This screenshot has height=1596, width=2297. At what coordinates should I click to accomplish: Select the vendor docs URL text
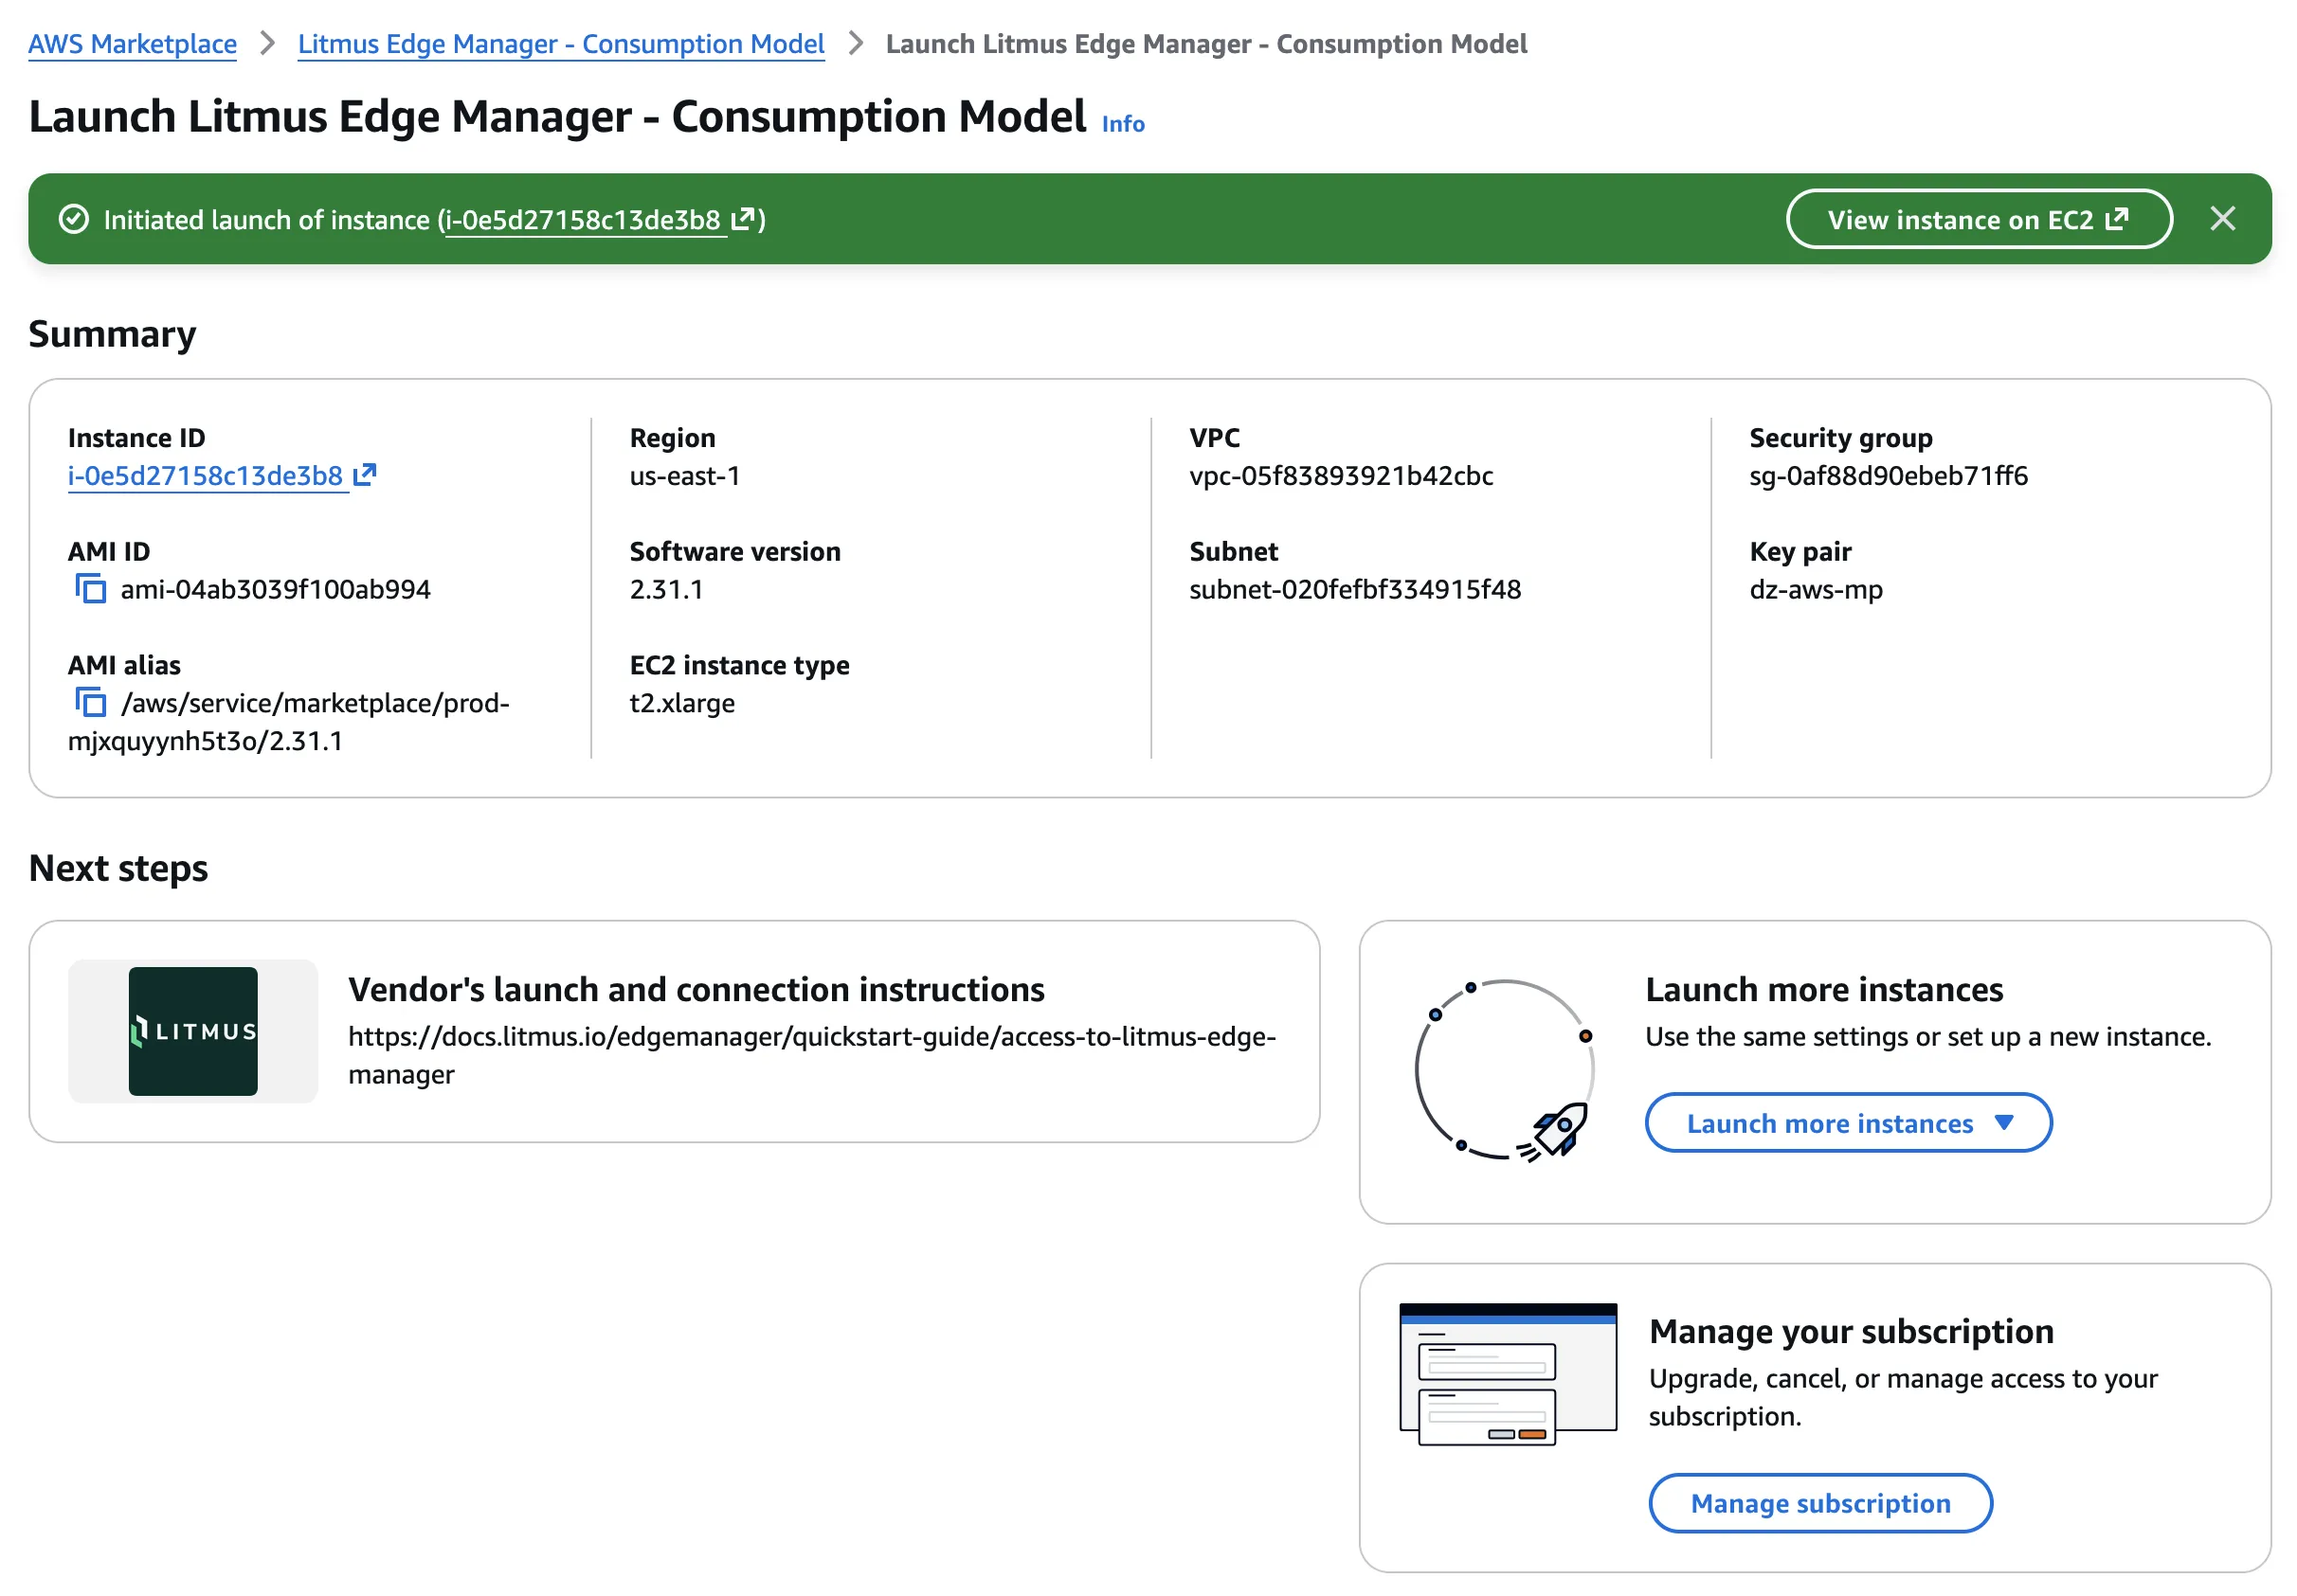[x=811, y=1055]
